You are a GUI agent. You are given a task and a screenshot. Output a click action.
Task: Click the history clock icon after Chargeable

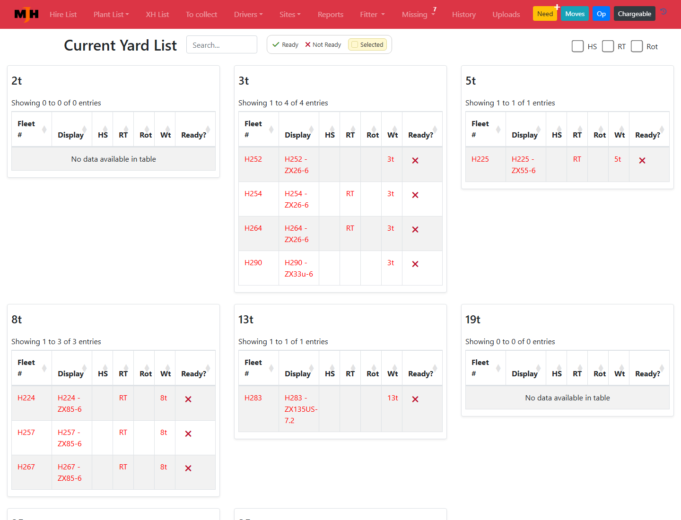coord(664,12)
